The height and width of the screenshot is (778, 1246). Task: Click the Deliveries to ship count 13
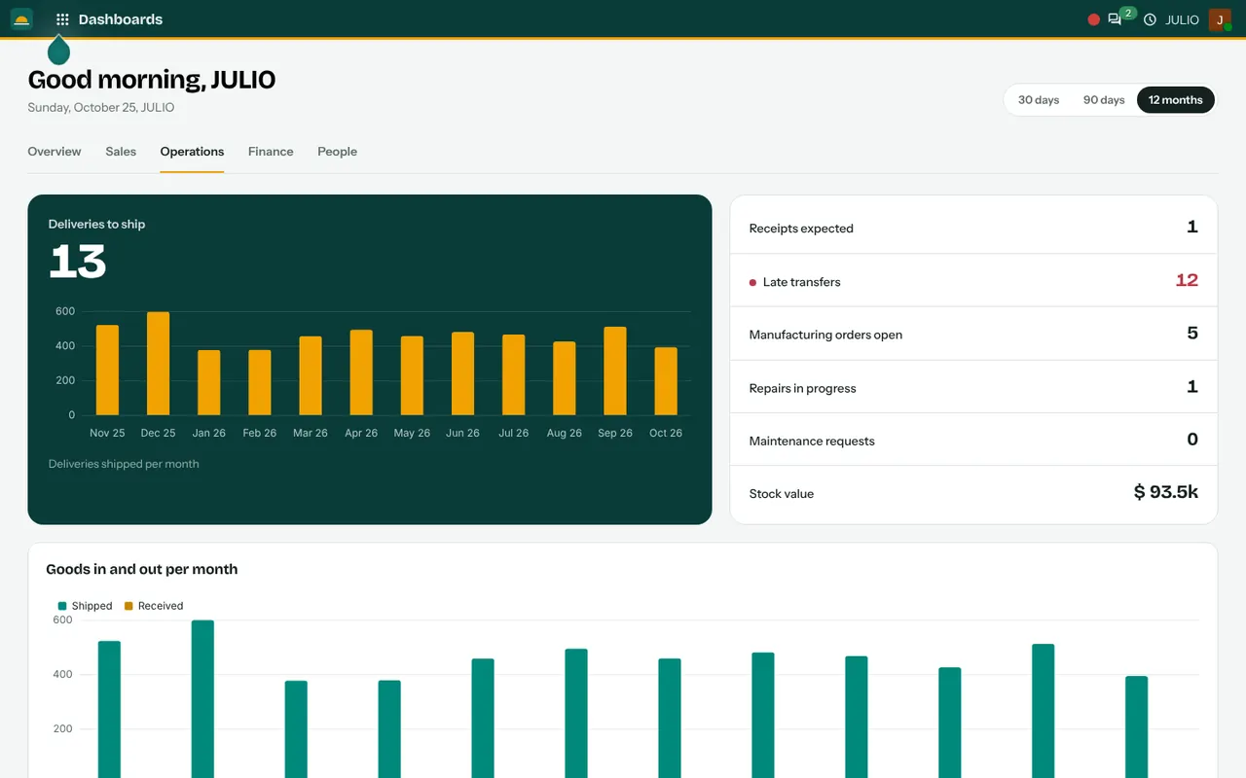[x=78, y=262]
